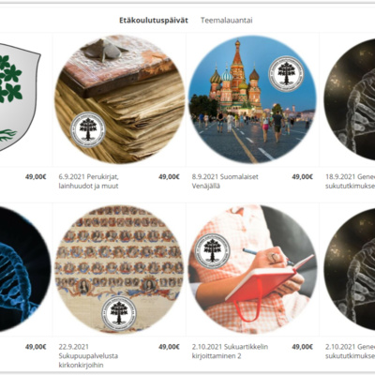This screenshot has width=375, height=375.
Task: Open the old books stack product image
Action: [x=119, y=99]
